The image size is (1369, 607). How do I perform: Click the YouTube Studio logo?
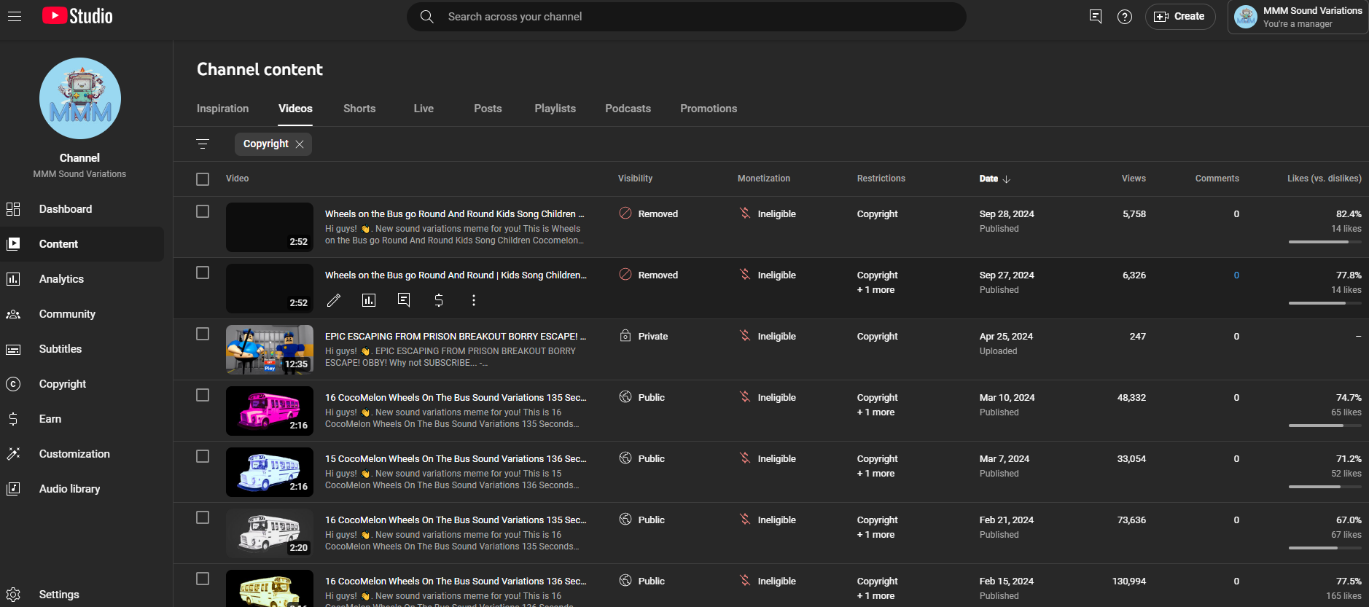coord(77,16)
